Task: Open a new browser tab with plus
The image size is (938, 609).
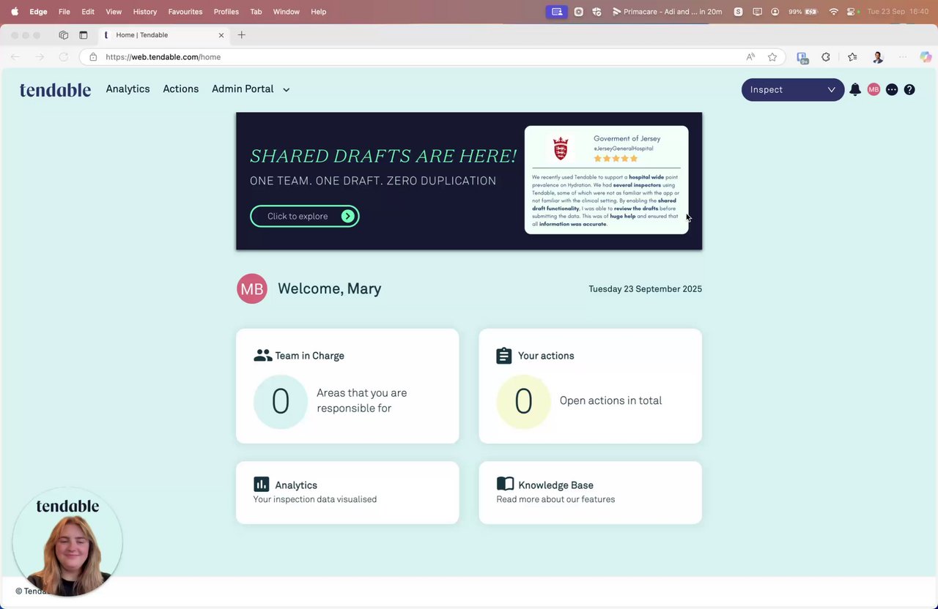Action: click(242, 35)
